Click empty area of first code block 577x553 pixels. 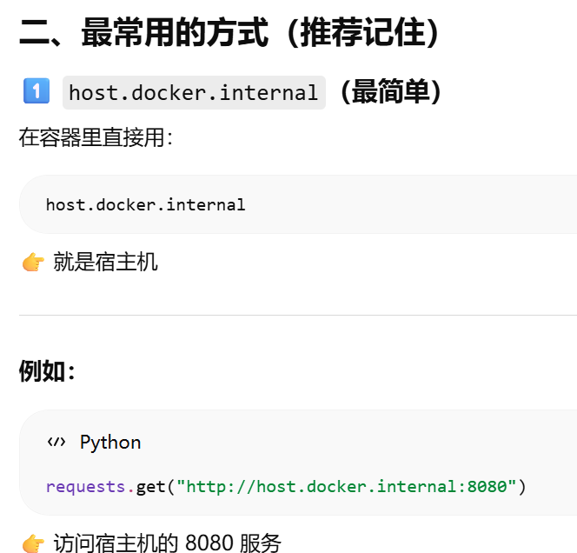tap(405, 204)
